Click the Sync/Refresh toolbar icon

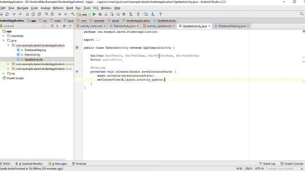(x=7, y=14)
